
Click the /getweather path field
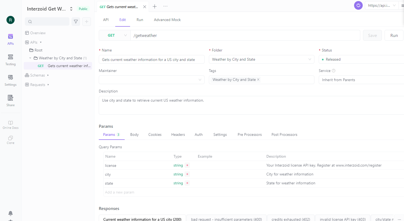tap(245, 35)
